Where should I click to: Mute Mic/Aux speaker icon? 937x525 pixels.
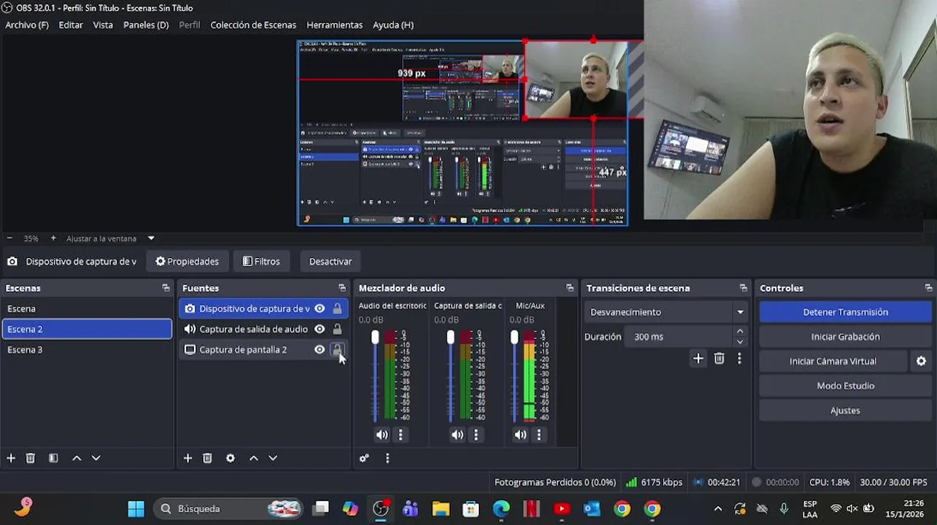click(x=520, y=435)
